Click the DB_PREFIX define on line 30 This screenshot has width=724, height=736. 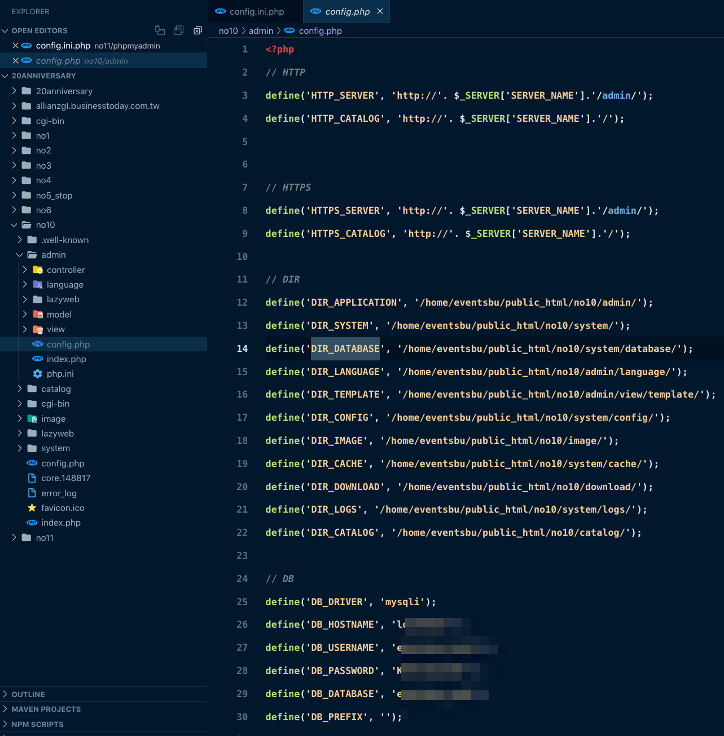334,717
